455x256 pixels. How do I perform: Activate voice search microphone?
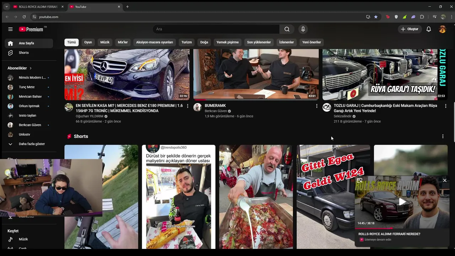(x=303, y=29)
